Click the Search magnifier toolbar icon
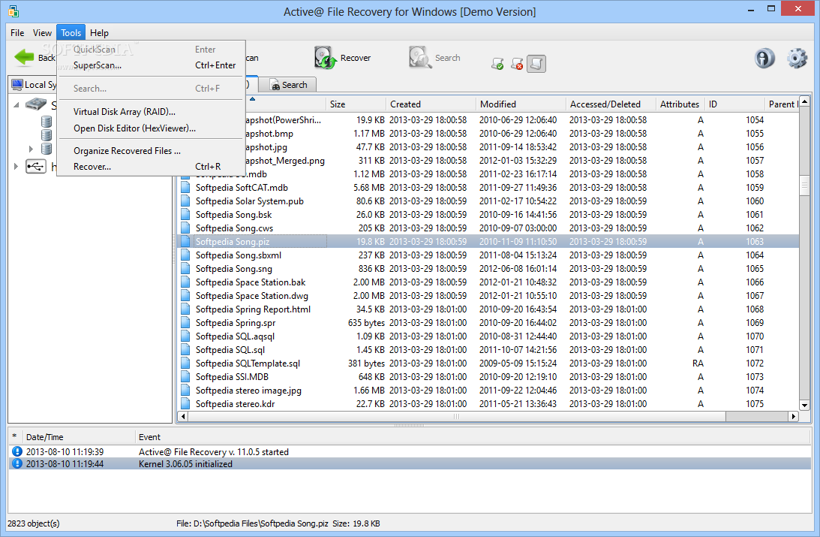The width and height of the screenshot is (820, 537). pos(420,58)
